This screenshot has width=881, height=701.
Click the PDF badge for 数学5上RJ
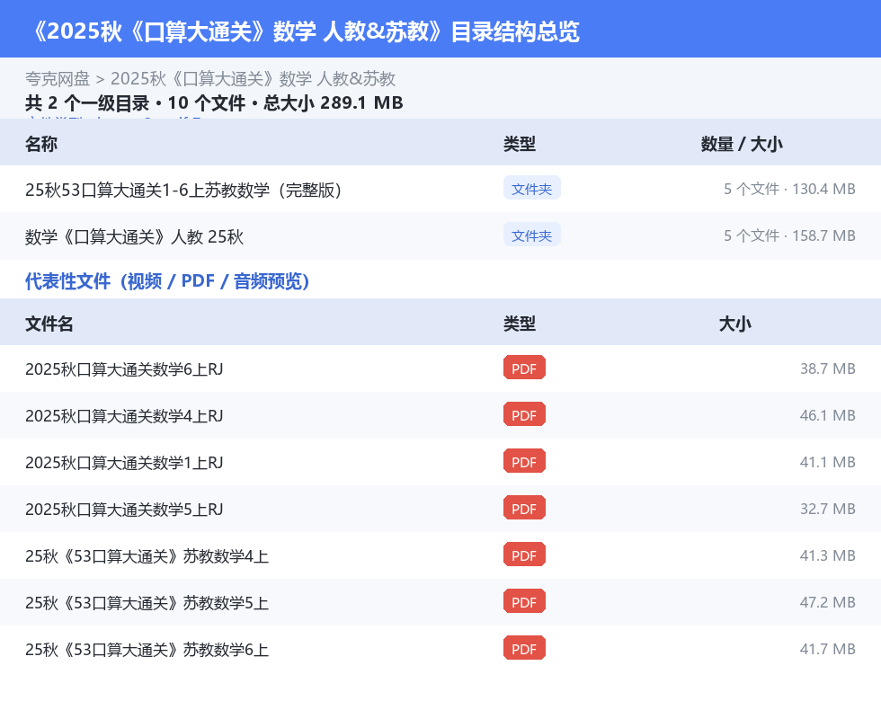coord(524,508)
